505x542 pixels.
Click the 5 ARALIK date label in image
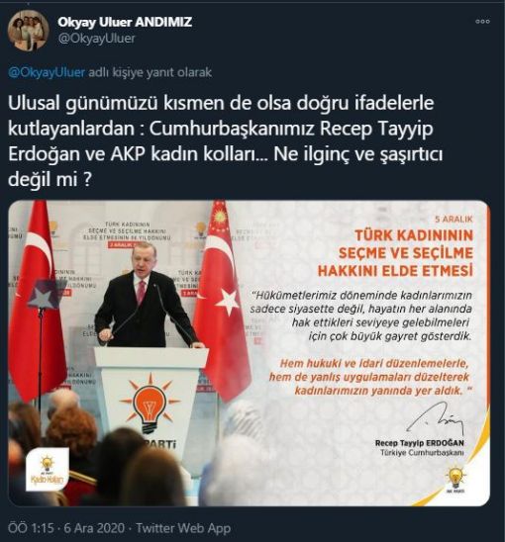454,219
